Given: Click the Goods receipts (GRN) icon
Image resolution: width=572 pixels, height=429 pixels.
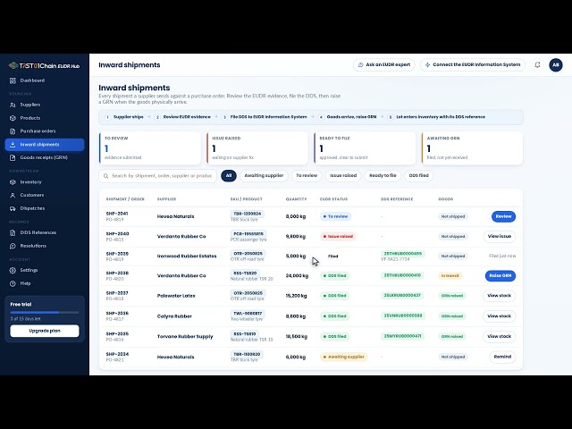Looking at the screenshot, I should (x=13, y=157).
